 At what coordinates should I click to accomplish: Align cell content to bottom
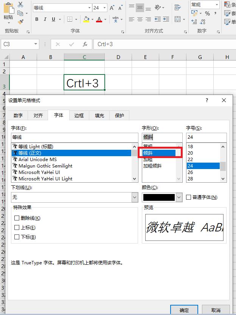148,9
